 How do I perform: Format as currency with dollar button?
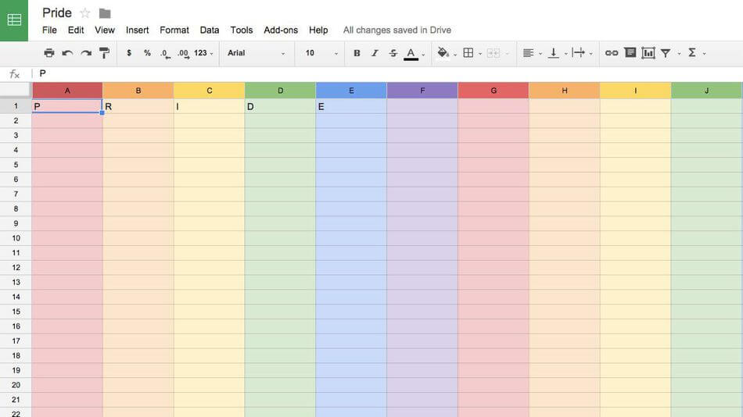(x=129, y=53)
